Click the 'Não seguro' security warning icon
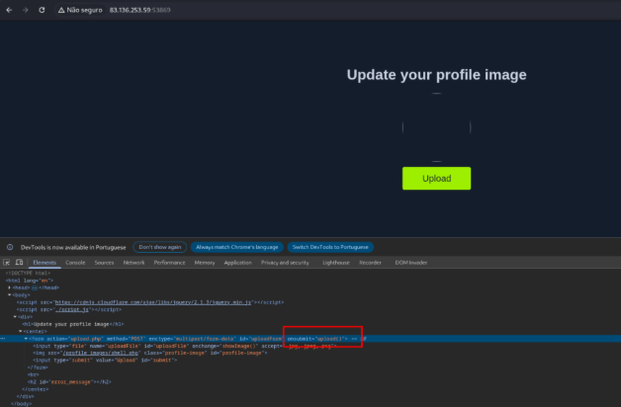621x407 pixels. pyautogui.click(x=59, y=9)
